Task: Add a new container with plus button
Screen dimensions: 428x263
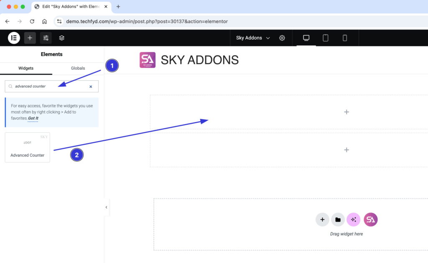Action: [322, 220]
